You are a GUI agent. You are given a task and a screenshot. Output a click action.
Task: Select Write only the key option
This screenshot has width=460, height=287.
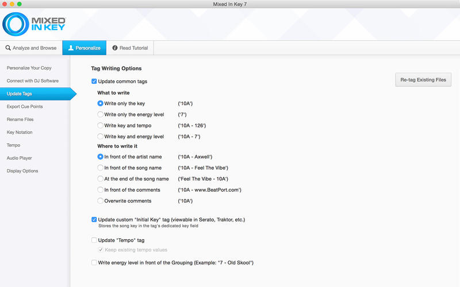(x=100, y=103)
